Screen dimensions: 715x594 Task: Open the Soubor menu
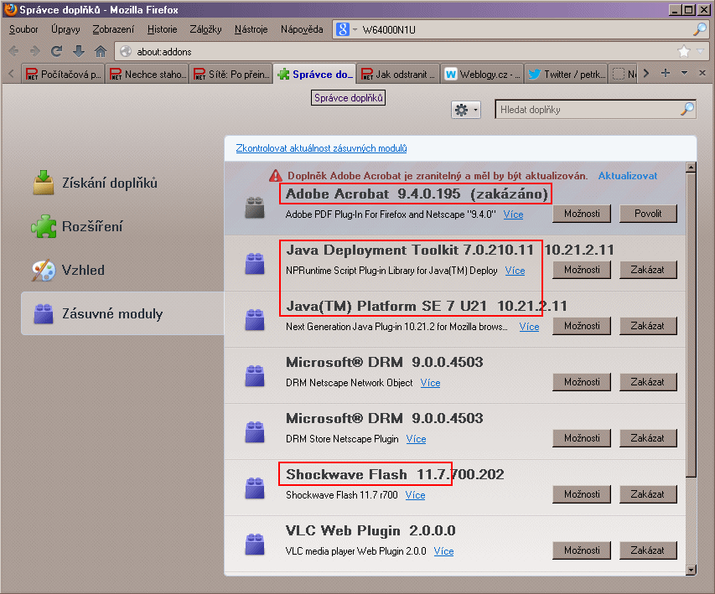pyautogui.click(x=23, y=29)
